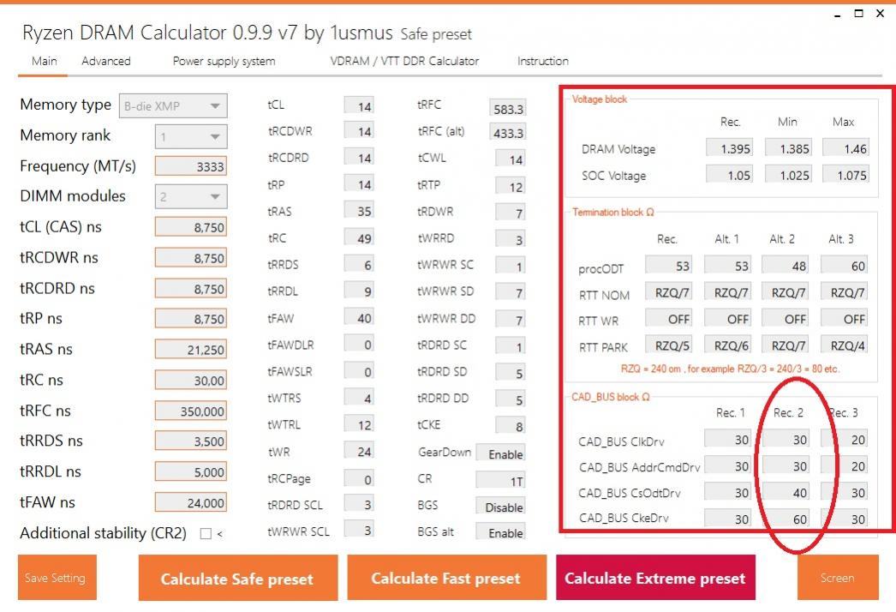Close the DRAM Calculator window
896x612 pixels.
880,13
